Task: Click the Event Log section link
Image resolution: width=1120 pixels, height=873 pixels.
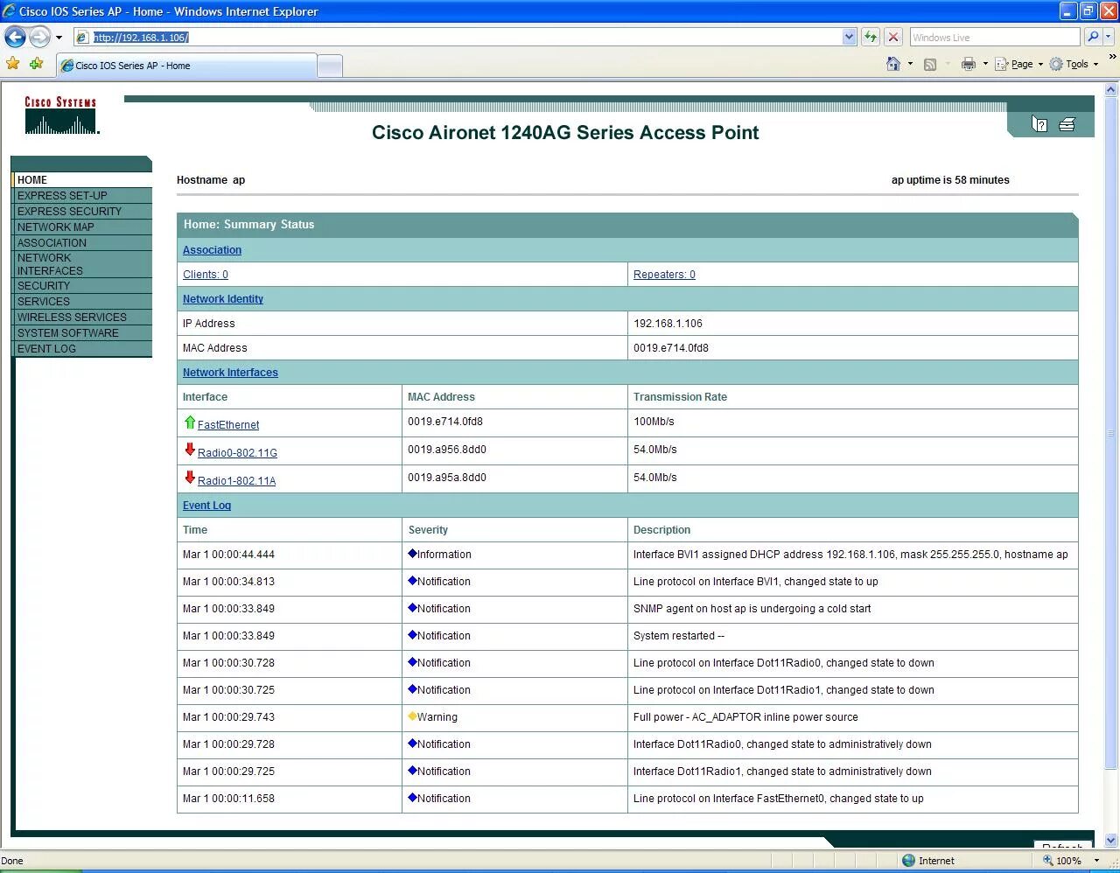Action: tap(206, 506)
